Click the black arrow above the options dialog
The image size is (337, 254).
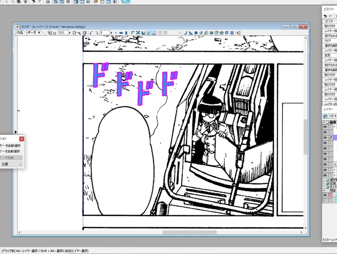(15, 132)
